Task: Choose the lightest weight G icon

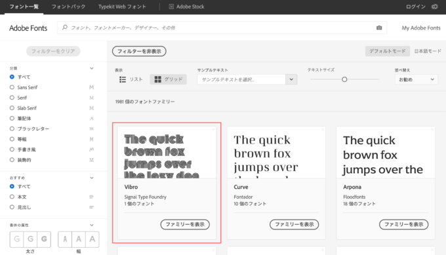Action: point(17,239)
